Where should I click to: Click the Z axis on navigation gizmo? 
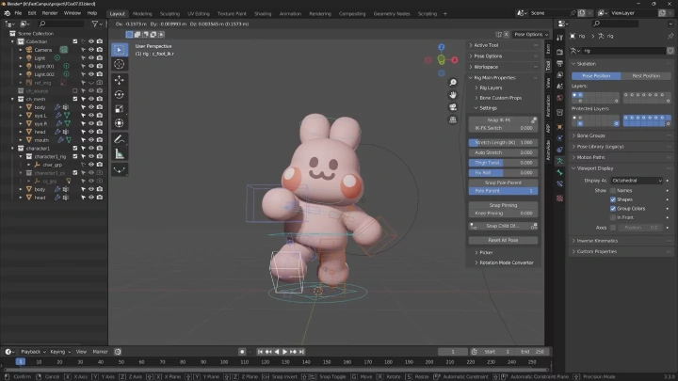click(441, 47)
